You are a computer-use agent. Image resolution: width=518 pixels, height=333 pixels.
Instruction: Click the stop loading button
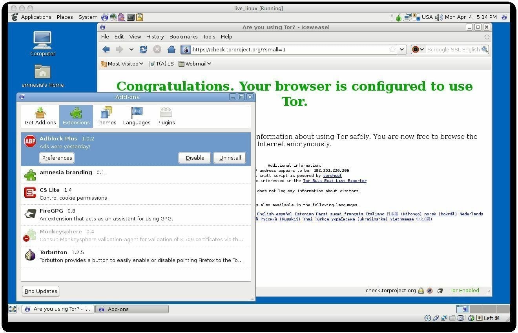[x=157, y=49]
